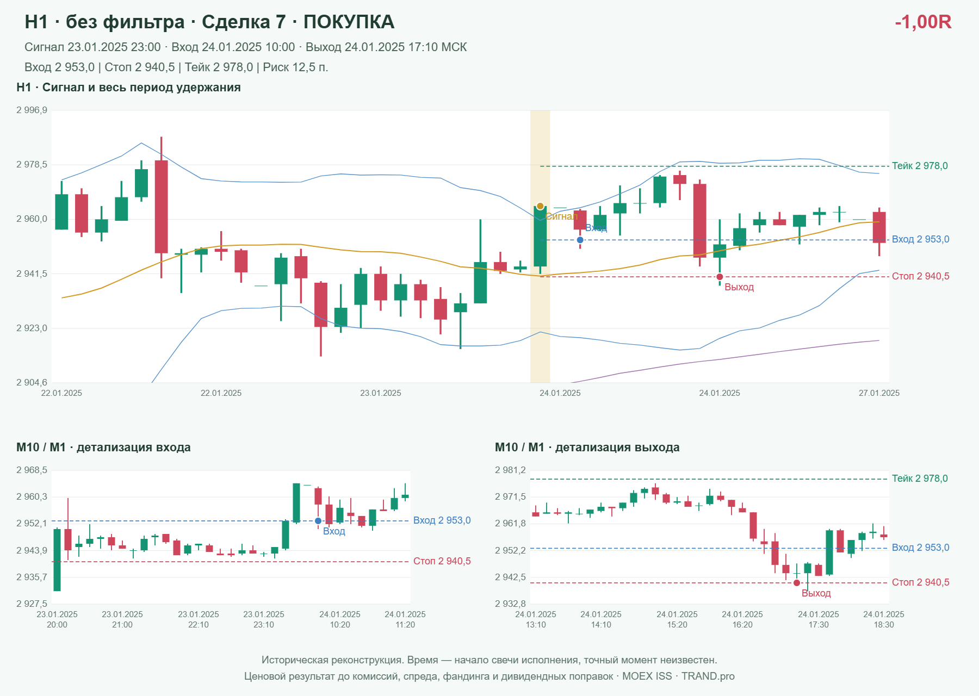This screenshot has height=696, width=979.
Task: Click the Вход 2 953,0 label on H1 chart
Action: (x=920, y=239)
